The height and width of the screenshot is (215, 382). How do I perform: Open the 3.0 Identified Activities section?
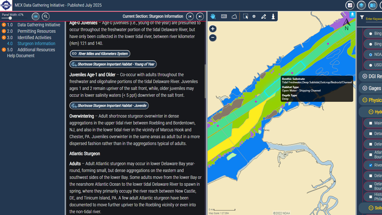coord(34,37)
